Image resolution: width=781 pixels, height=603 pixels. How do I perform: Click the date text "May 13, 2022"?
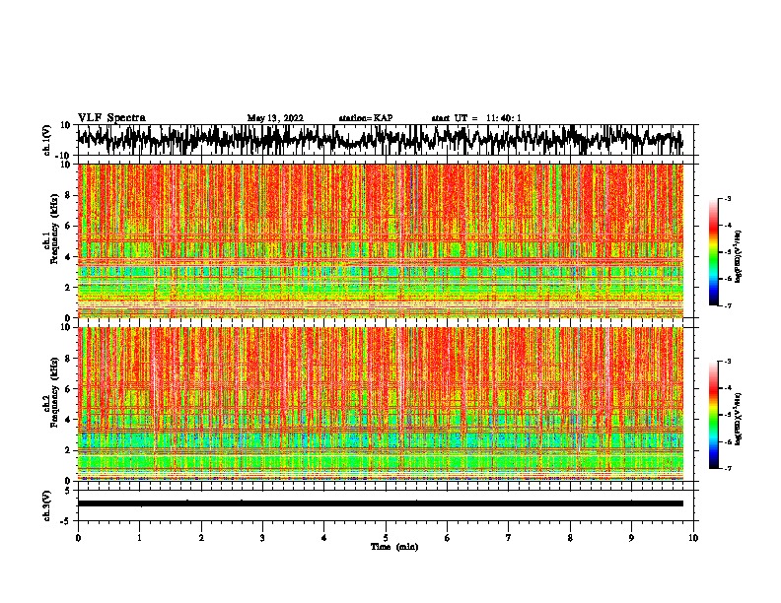(275, 118)
